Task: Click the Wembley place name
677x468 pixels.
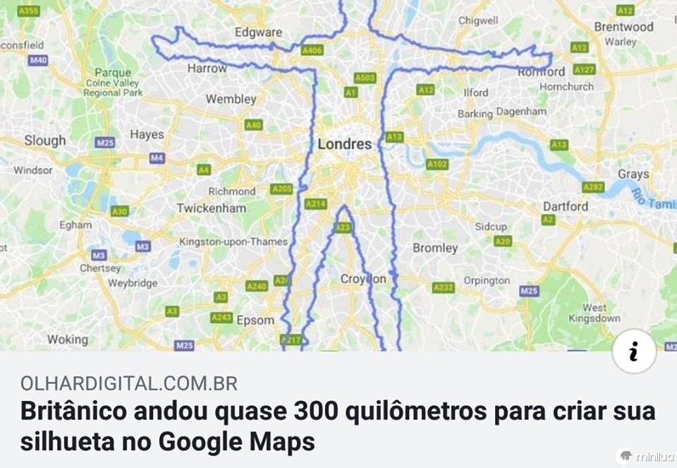Action: point(231,99)
